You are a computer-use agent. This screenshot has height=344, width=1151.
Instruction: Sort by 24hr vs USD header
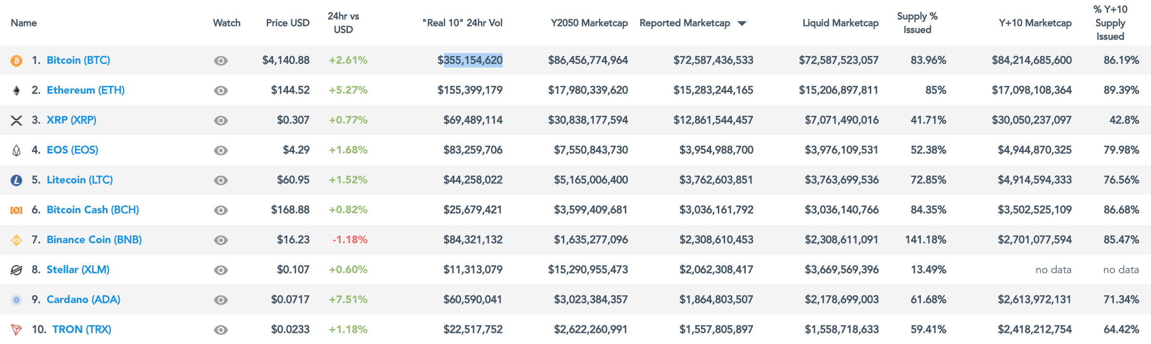(x=343, y=23)
